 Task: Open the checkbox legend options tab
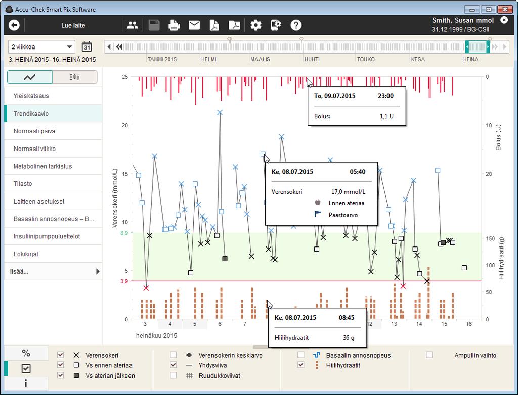(x=26, y=368)
